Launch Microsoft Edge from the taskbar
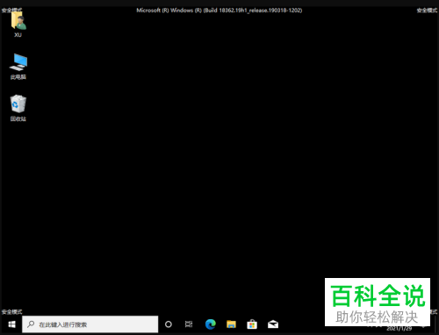The width and height of the screenshot is (439, 335). click(210, 324)
